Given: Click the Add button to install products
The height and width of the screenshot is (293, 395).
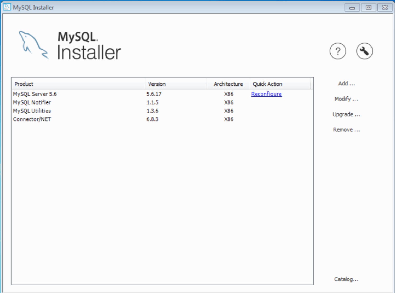Looking at the screenshot, I should (x=346, y=83).
